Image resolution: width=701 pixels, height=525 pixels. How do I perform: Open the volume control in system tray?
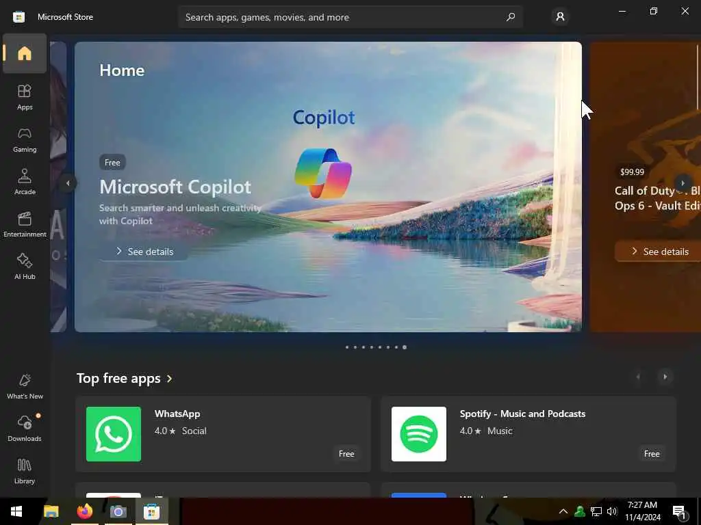611,511
